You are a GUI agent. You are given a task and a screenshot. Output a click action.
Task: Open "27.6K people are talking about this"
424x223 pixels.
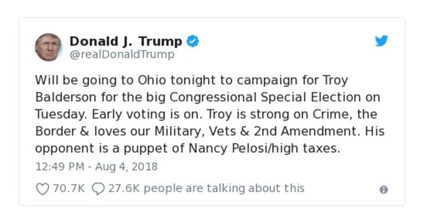(x=206, y=188)
